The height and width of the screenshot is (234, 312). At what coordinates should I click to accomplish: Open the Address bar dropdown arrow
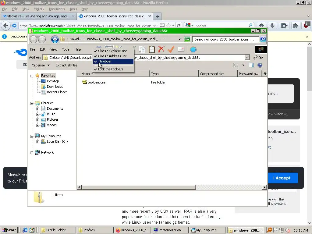(247, 57)
